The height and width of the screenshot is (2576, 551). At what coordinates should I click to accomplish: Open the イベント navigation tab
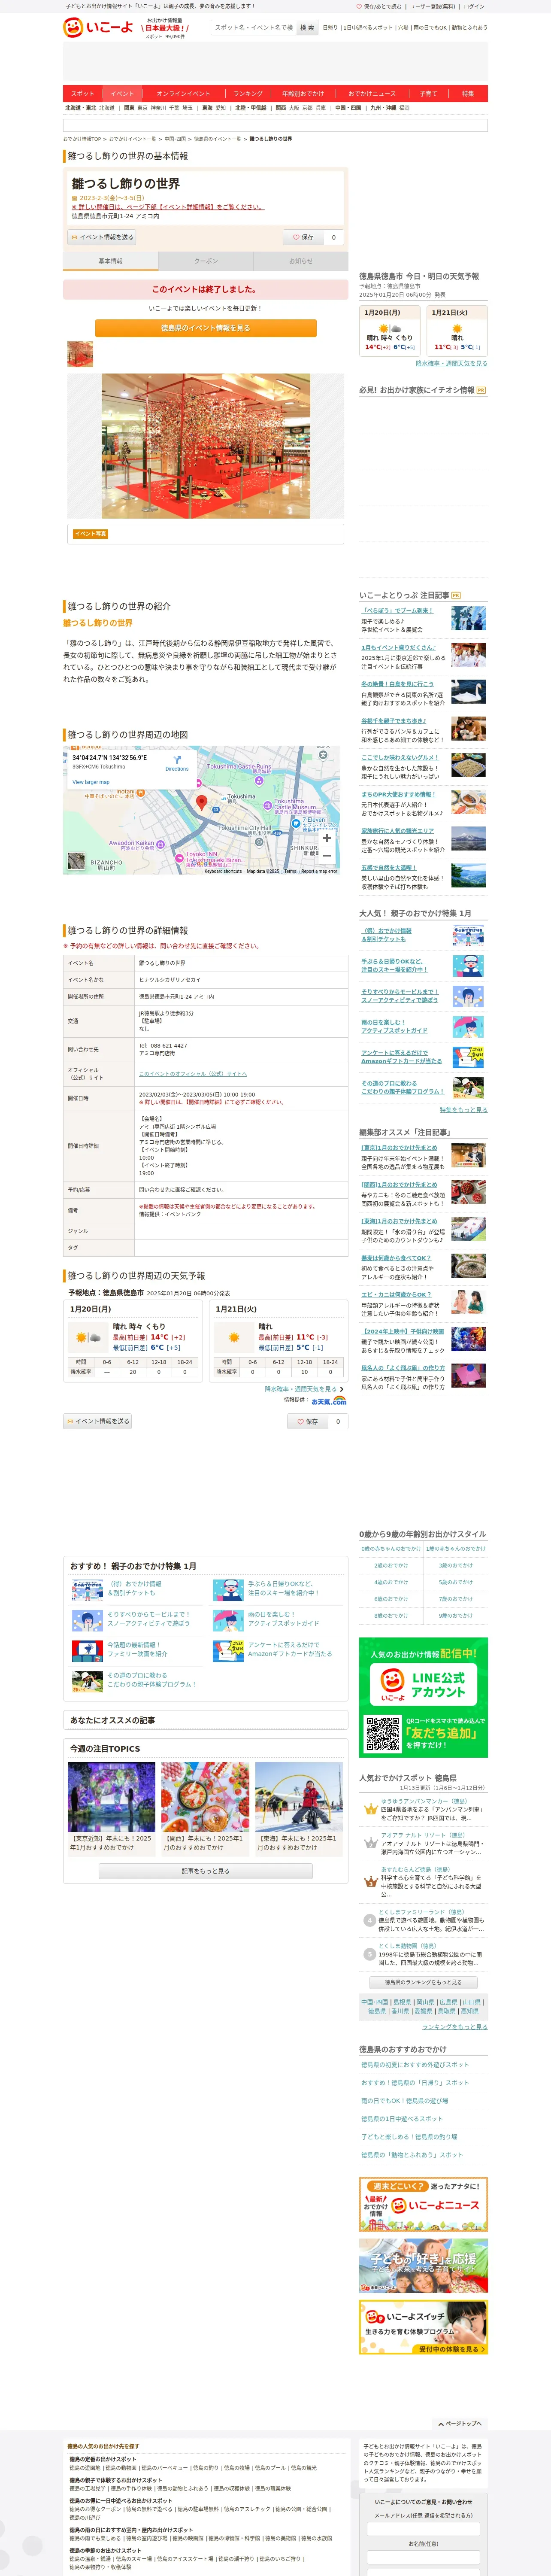click(x=122, y=93)
